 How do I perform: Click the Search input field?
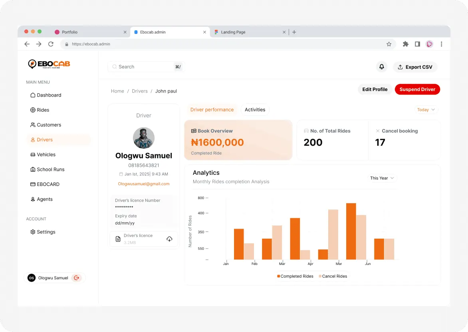tap(145, 67)
